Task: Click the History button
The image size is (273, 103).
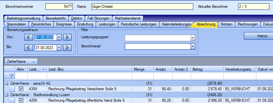Action: pyautogui.click(x=258, y=36)
